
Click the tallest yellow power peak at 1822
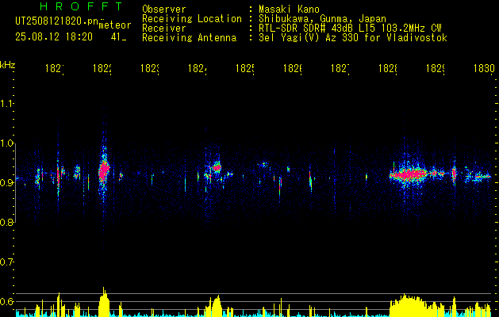pyautogui.click(x=104, y=301)
